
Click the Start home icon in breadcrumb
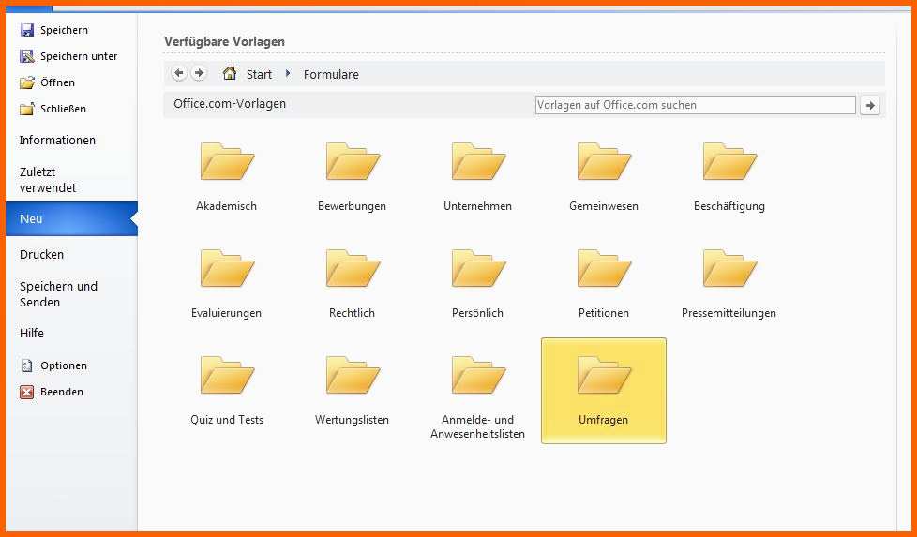[230, 73]
